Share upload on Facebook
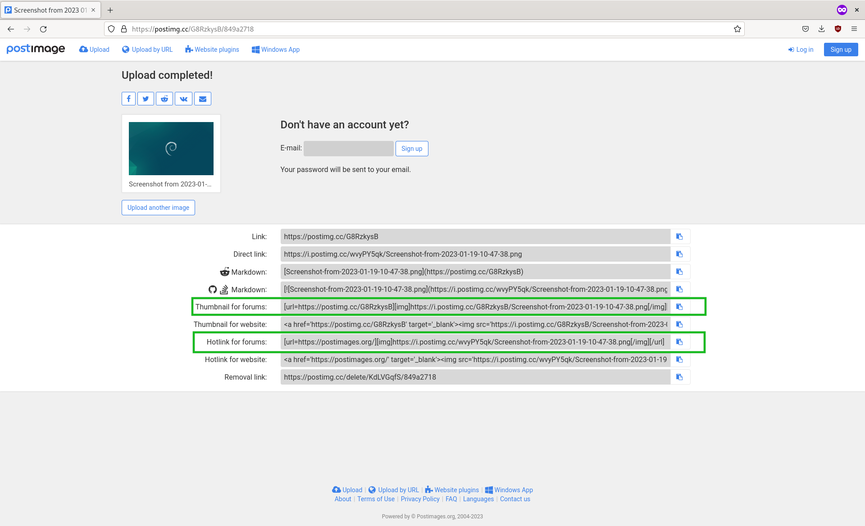 pos(128,99)
